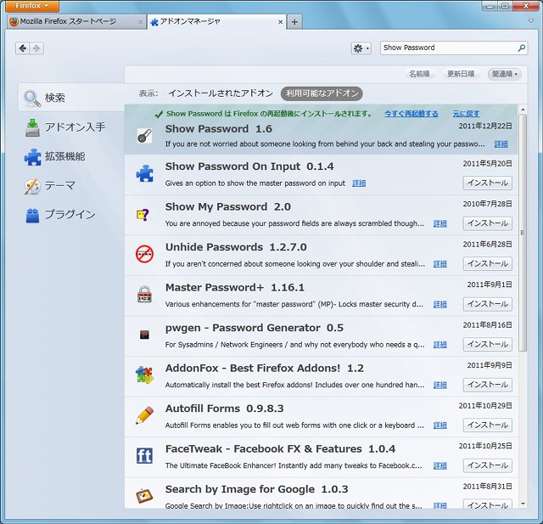This screenshot has width=543, height=524.
Task: Click the Search by Image for Google icon
Action: pos(144,496)
